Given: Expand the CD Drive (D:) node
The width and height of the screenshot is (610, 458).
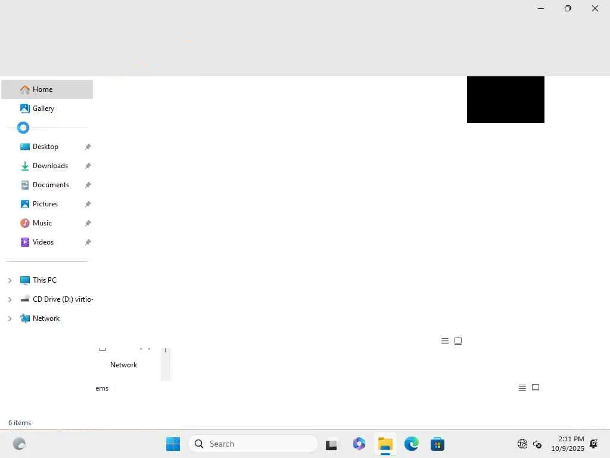Looking at the screenshot, I should (10, 299).
